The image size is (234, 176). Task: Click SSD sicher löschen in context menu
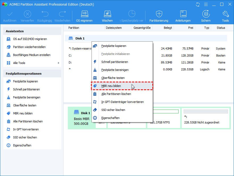coord(113,110)
